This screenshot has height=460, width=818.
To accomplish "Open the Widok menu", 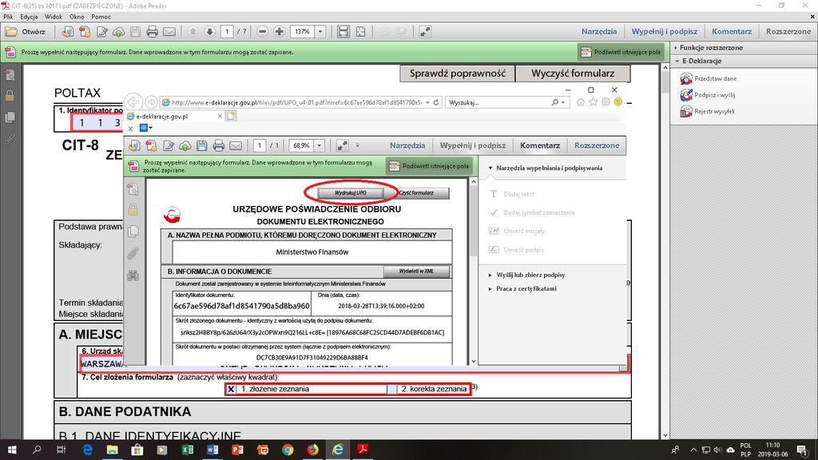I will click(x=54, y=17).
